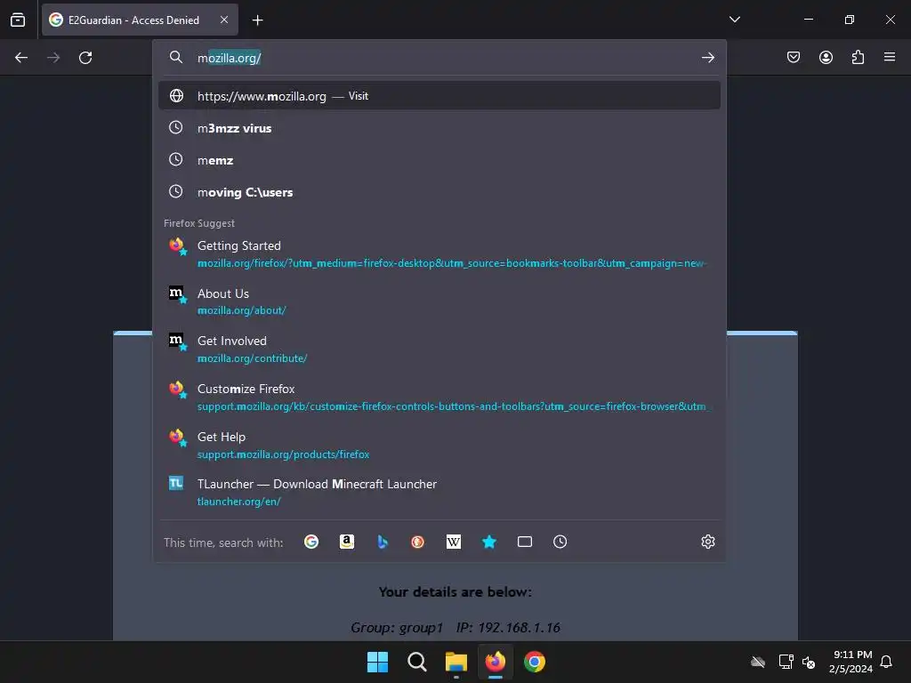Click 'Group: group1 IP: 192.168.1.16' text
Screen dimensions: 911x683
click(x=455, y=628)
